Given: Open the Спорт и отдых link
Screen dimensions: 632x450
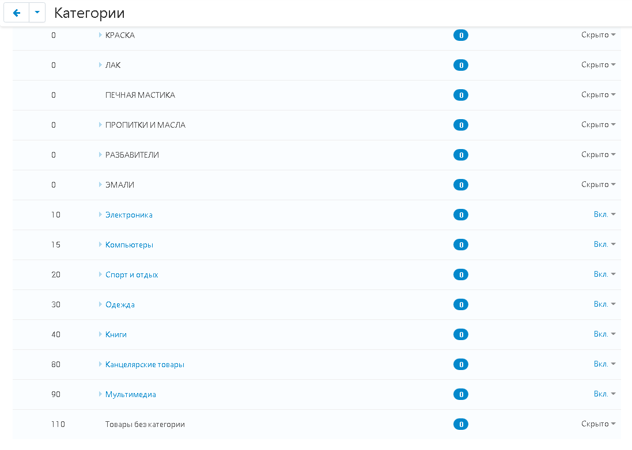Looking at the screenshot, I should [x=132, y=274].
